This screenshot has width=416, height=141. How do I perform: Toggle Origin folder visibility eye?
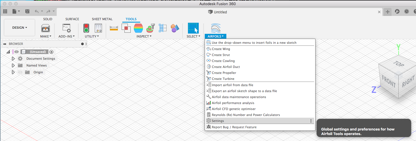[x=20, y=72]
